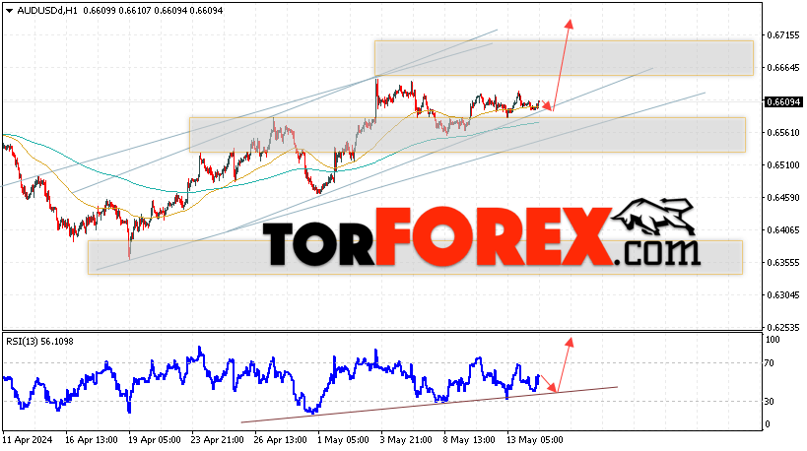Click the RSI 30 level label
This screenshot has height=451, width=807.
tap(770, 402)
